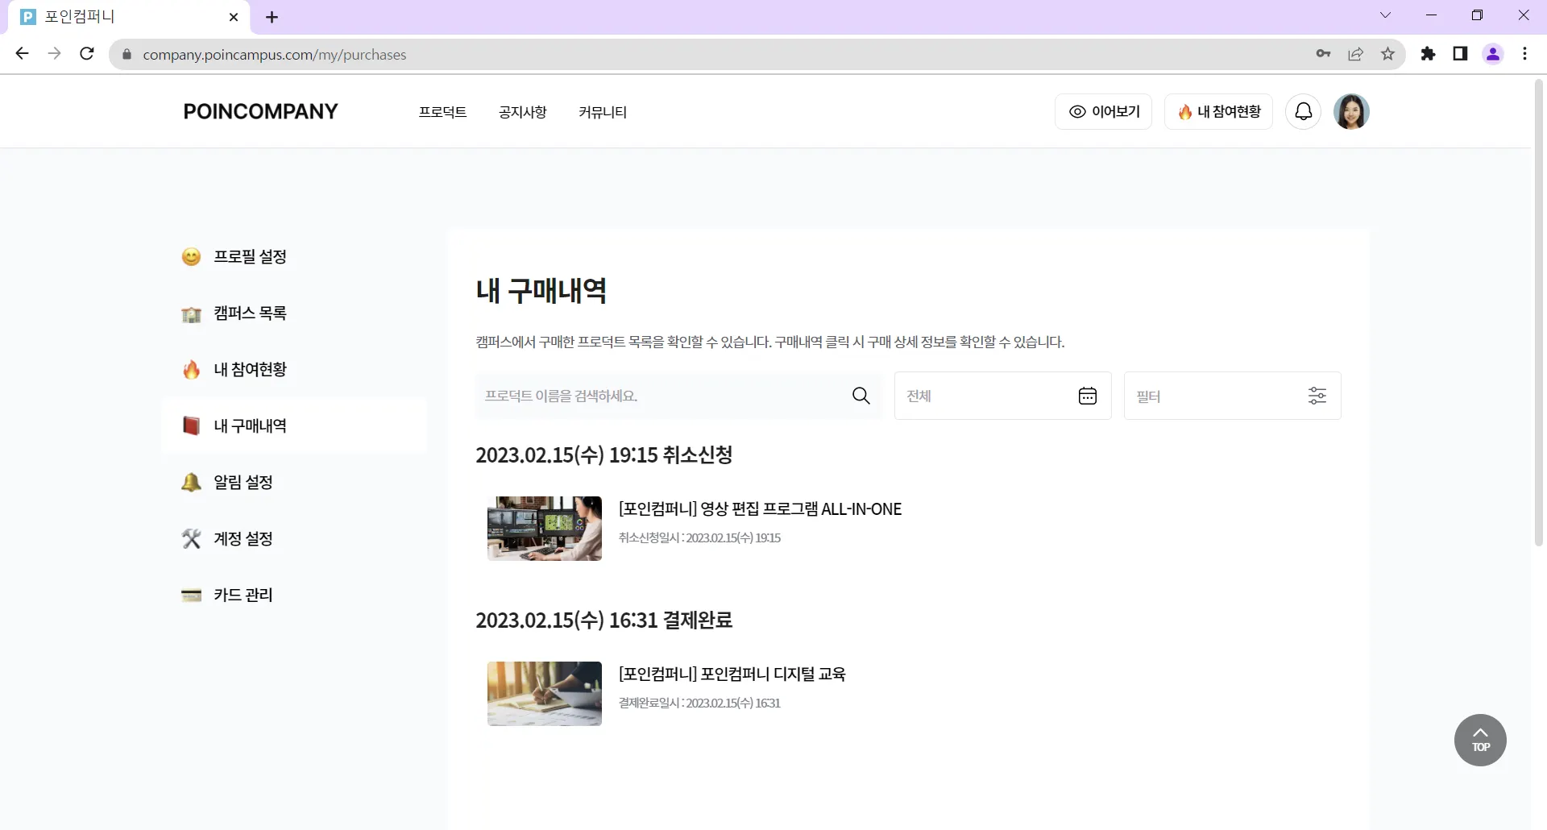Click the page vertical scrollbar
The image size is (1547, 830).
pyautogui.click(x=1539, y=313)
